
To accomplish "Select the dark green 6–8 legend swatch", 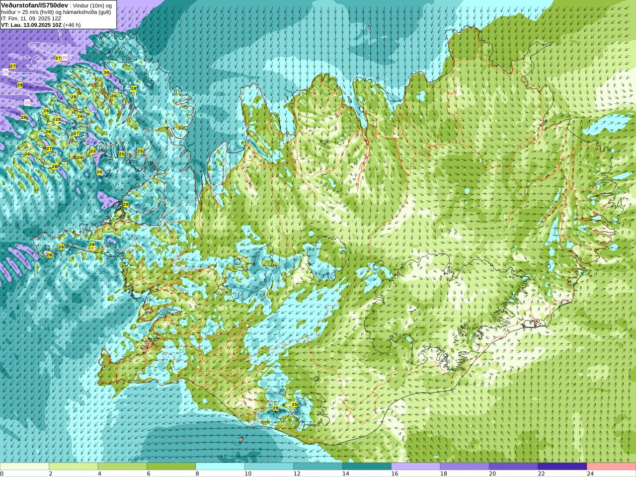I will (171, 467).
